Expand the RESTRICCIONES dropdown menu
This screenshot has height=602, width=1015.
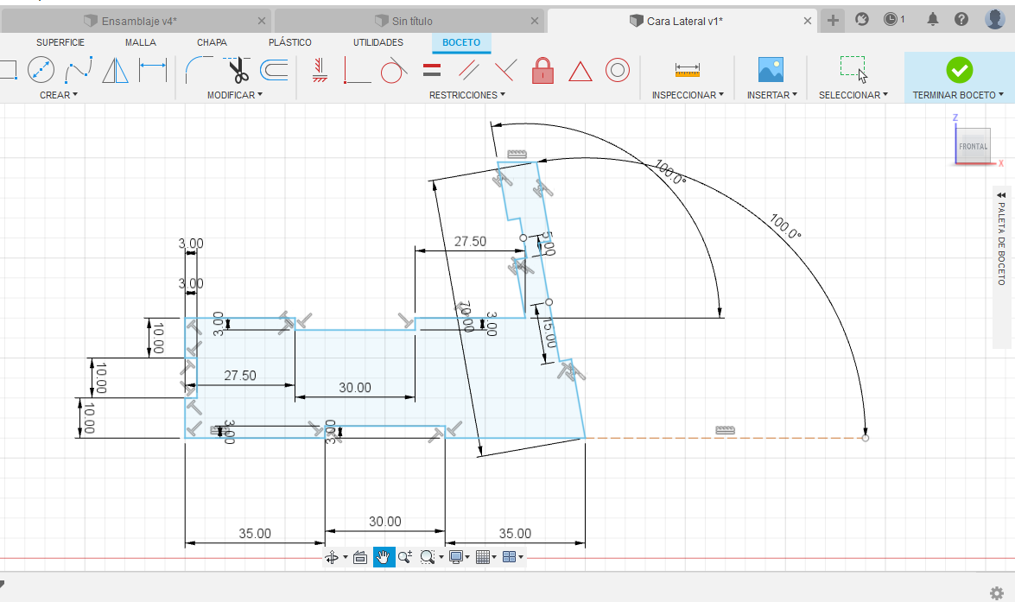(466, 95)
